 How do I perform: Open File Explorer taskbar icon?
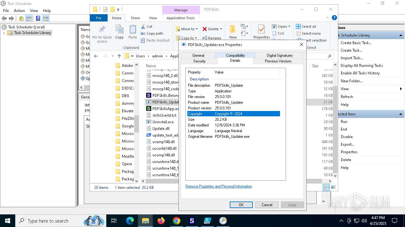point(146,221)
